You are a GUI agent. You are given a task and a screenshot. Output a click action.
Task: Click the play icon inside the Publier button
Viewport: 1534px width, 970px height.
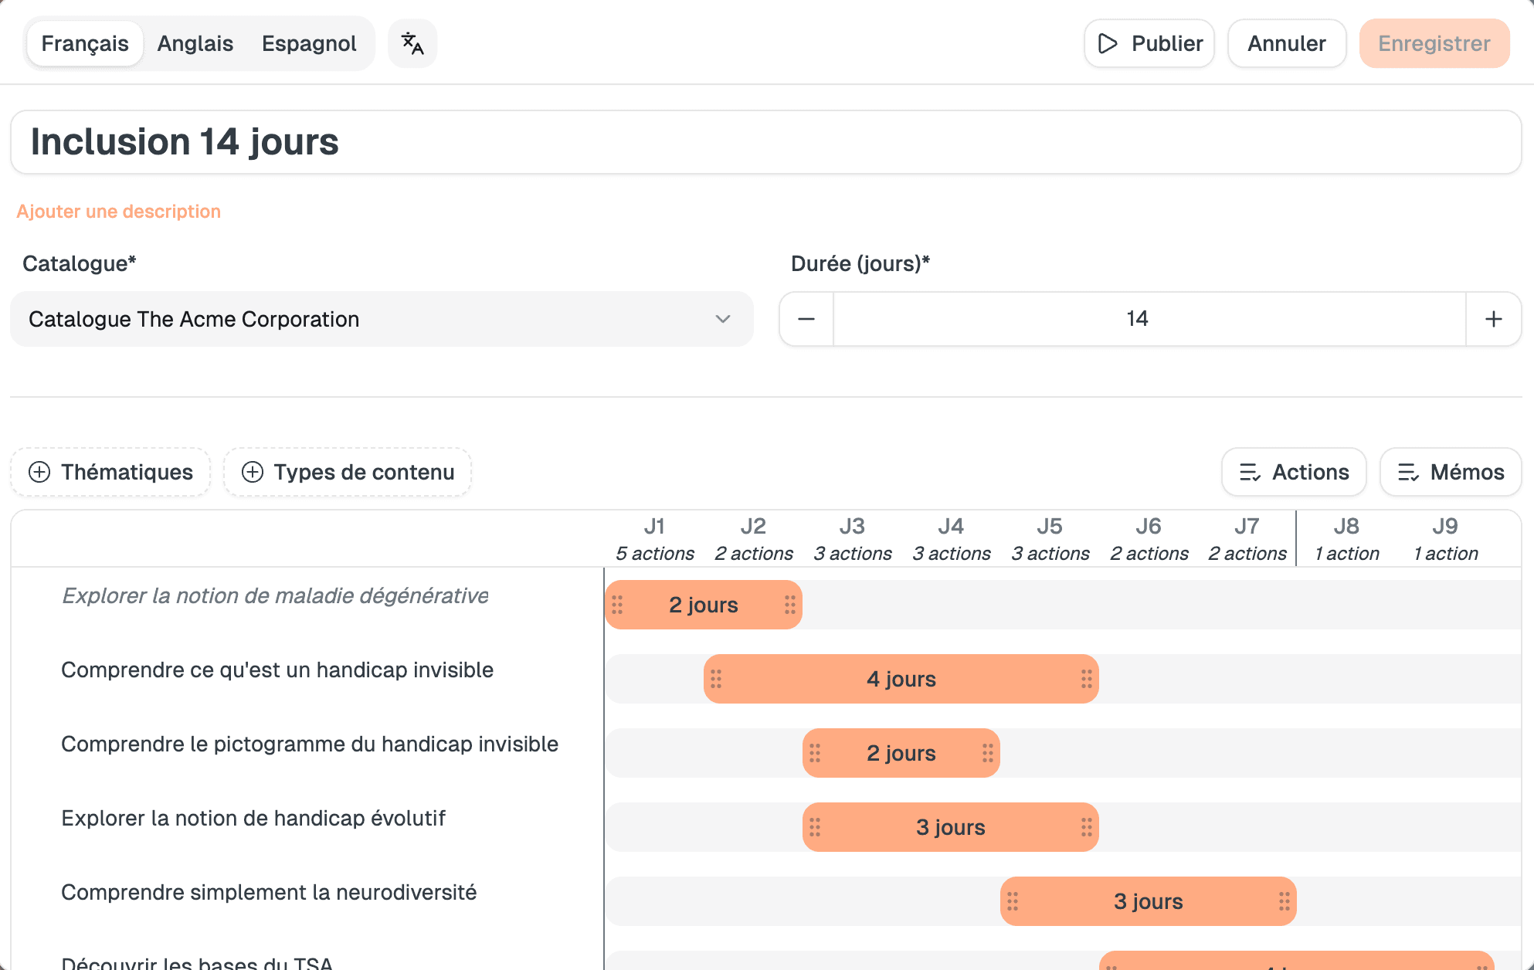pos(1108,43)
